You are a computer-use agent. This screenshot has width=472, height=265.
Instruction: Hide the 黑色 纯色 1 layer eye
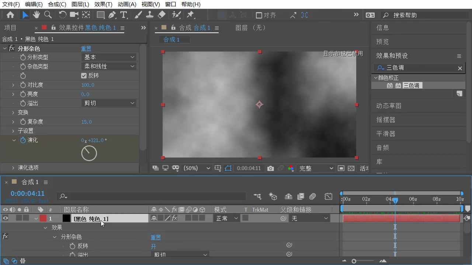click(x=6, y=218)
